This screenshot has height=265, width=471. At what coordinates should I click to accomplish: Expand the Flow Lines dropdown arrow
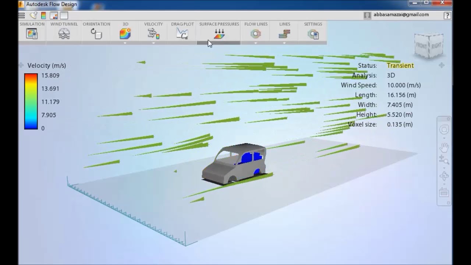(x=256, y=43)
